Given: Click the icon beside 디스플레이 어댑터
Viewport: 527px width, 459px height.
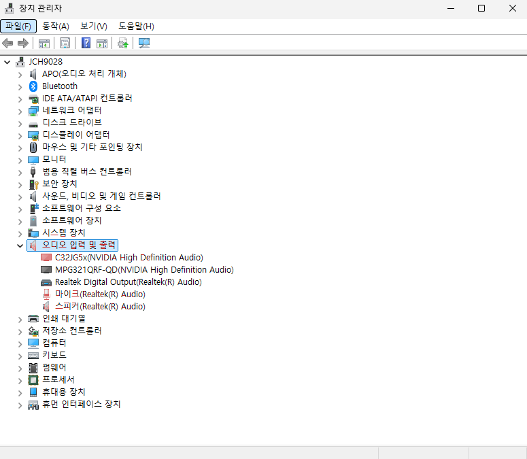Looking at the screenshot, I should pos(33,135).
